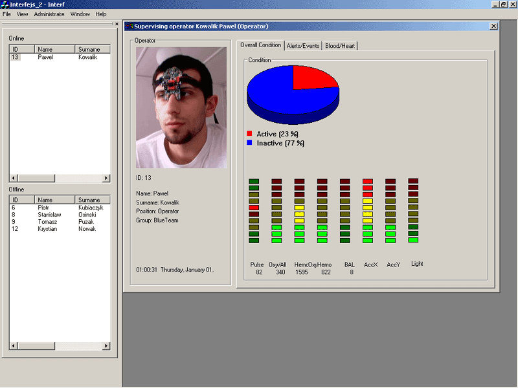The image size is (518, 388).
Task: Click the BAL value 8
Action: pyautogui.click(x=352, y=272)
